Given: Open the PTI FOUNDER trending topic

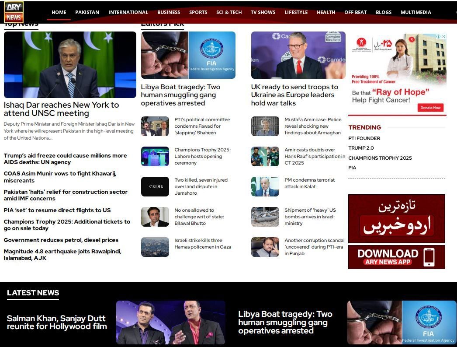Looking at the screenshot, I should (364, 138).
